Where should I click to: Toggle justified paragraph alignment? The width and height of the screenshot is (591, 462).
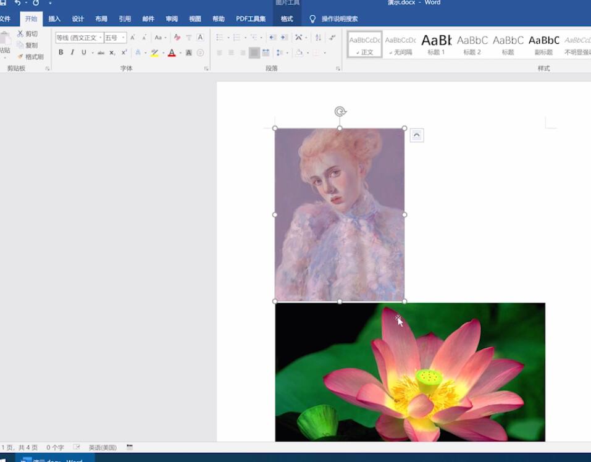coord(254,52)
